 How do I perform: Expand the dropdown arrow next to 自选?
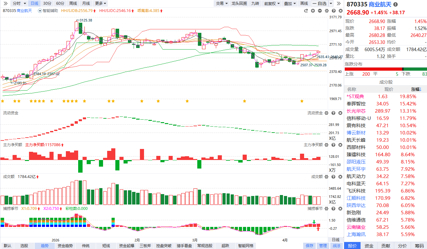coord(331,3)
